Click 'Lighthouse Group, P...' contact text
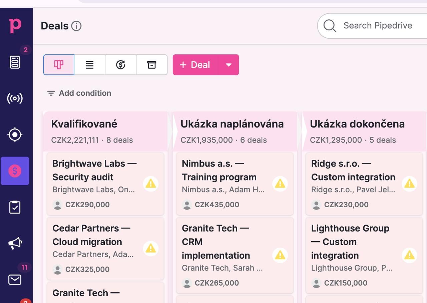427x303 pixels. 352,268
